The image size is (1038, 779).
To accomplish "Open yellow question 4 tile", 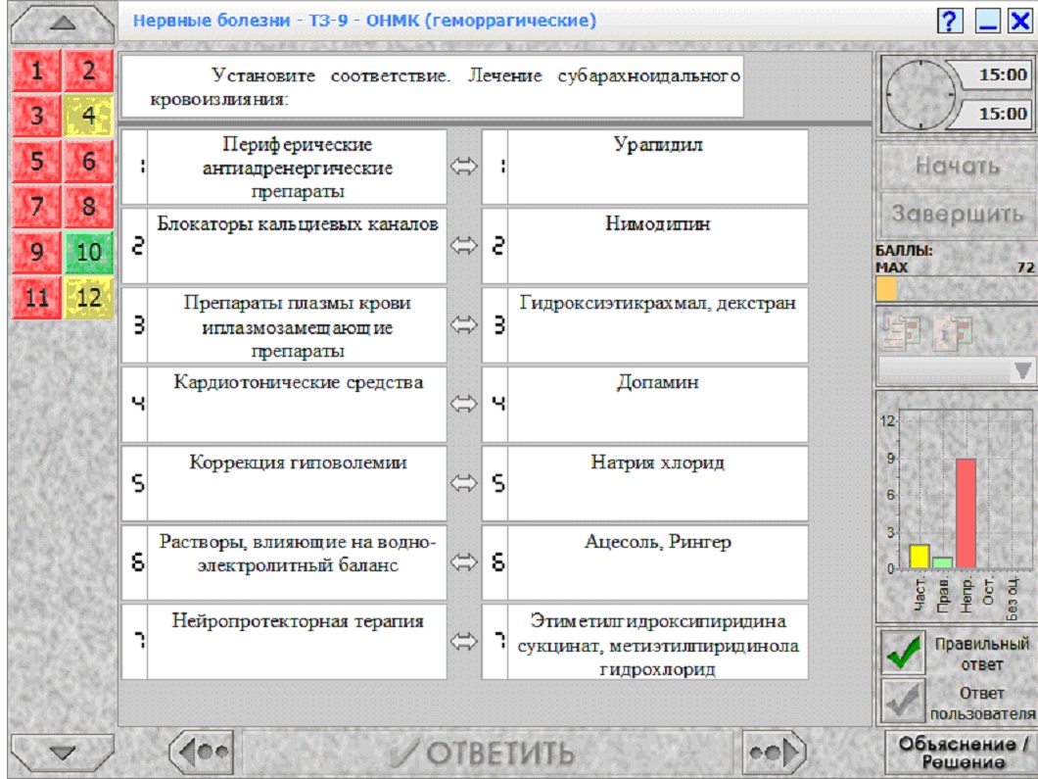I will point(89,116).
